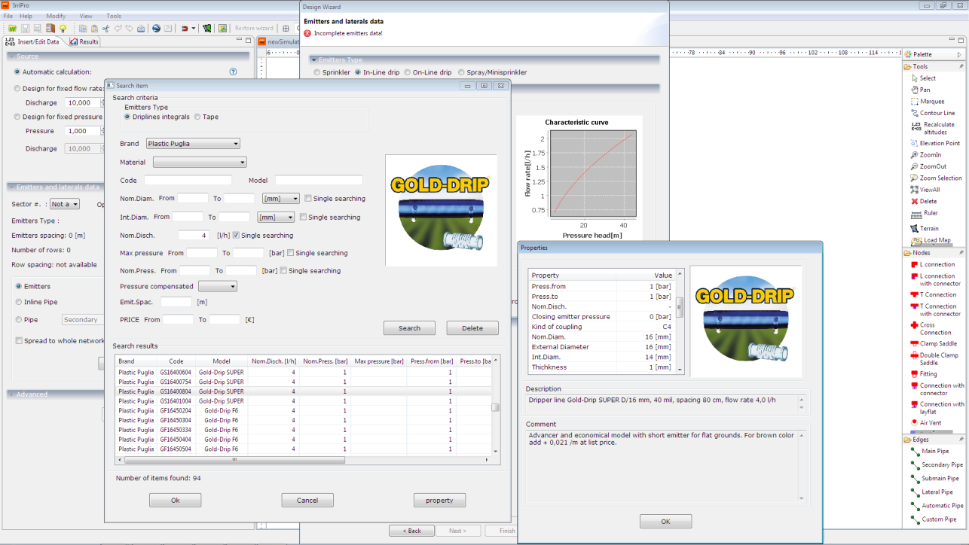Screen dimensions: 969x545
Task: Select the Main Pipe edge tool
Action: [x=935, y=451]
